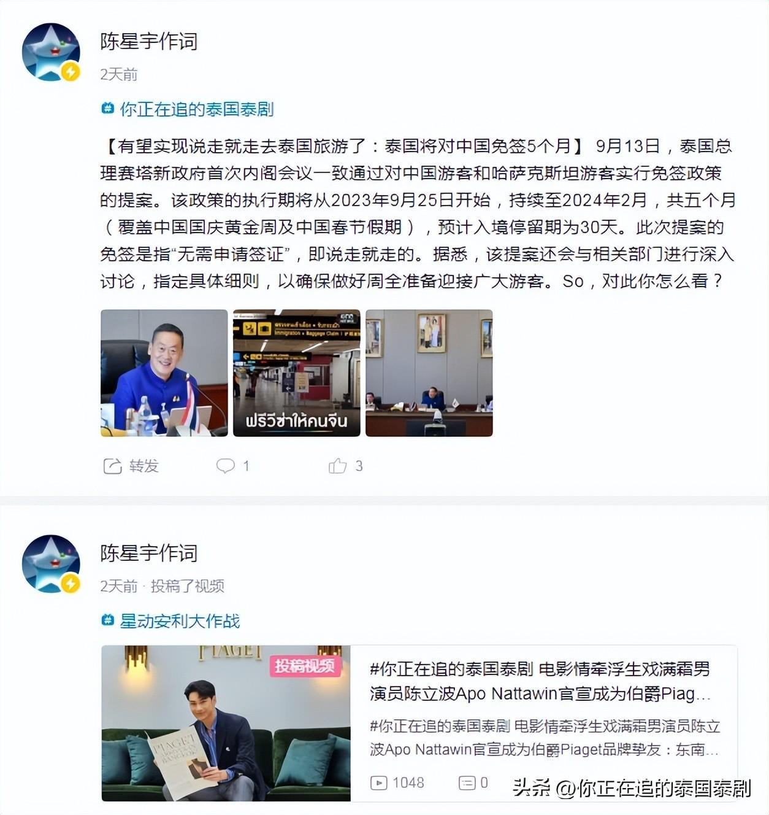
Task: View the airport immigration photo thumbnail
Action: point(297,373)
